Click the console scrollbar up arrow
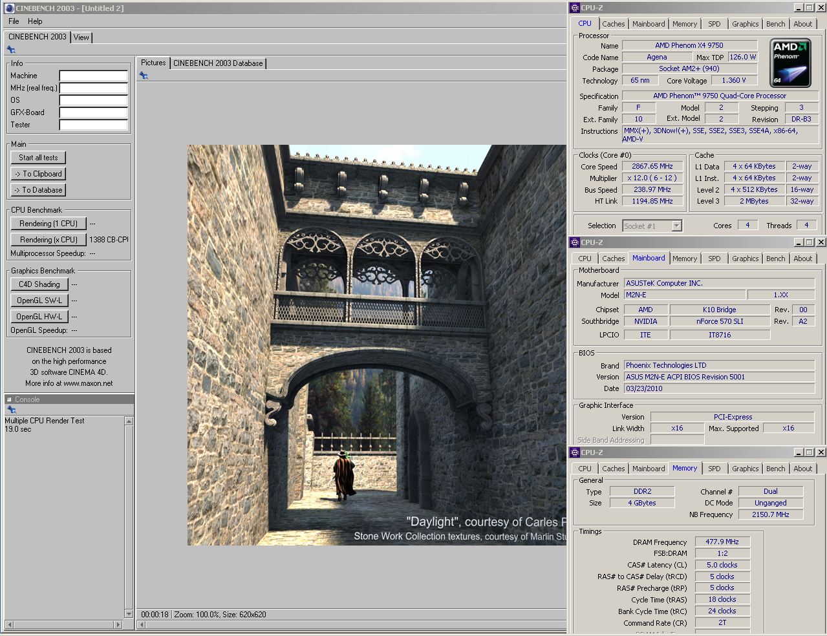Image resolution: width=827 pixels, height=636 pixels. (x=129, y=421)
